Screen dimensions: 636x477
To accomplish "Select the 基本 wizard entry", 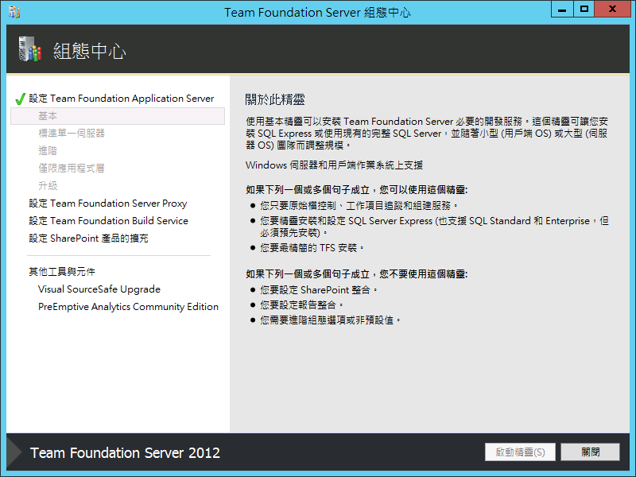I will point(118,116).
